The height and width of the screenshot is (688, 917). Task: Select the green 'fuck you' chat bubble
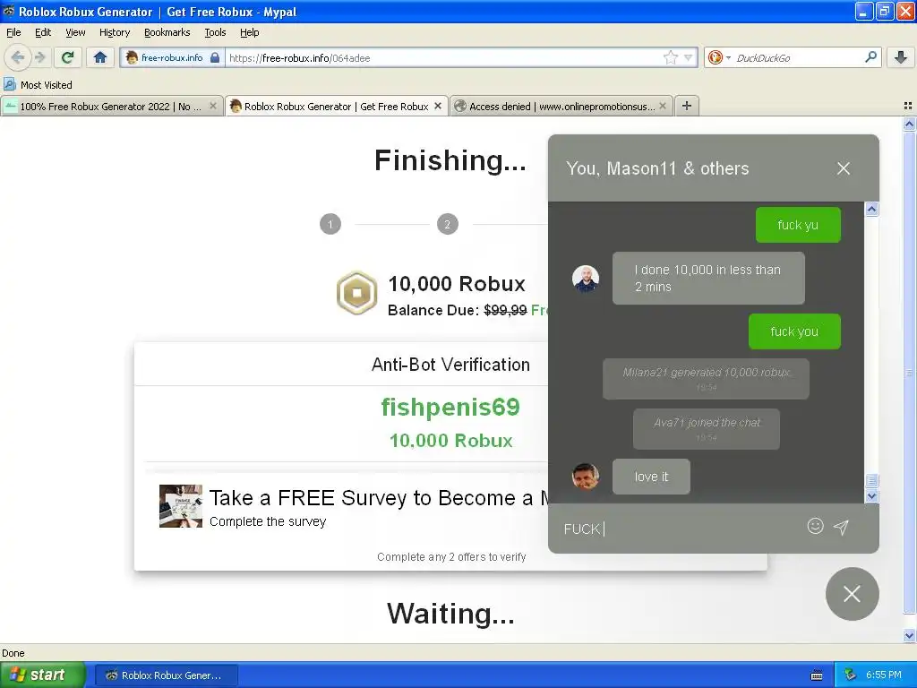794,331
